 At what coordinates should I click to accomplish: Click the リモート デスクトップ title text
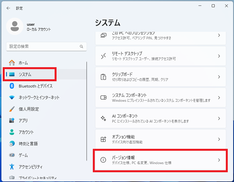coord(127,54)
